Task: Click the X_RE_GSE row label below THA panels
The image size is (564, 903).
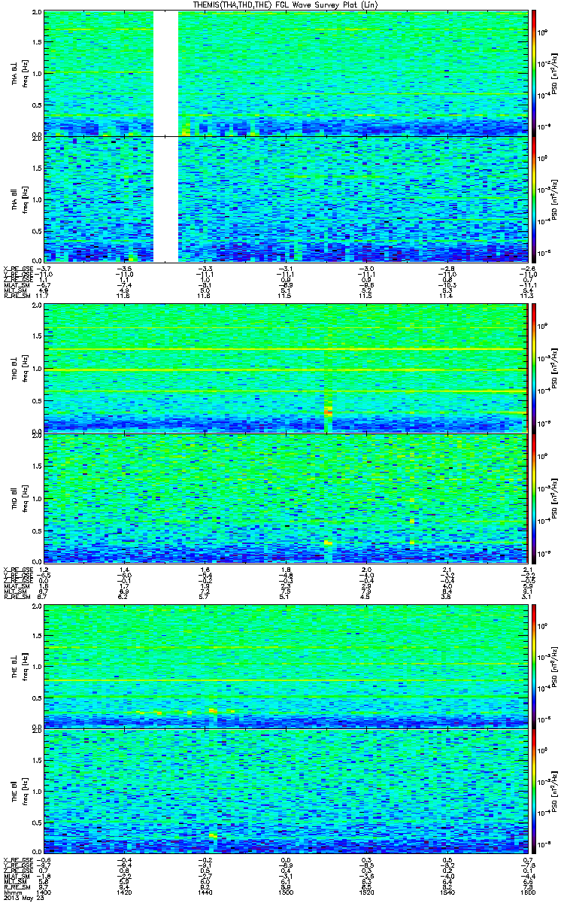Action: 18,267
